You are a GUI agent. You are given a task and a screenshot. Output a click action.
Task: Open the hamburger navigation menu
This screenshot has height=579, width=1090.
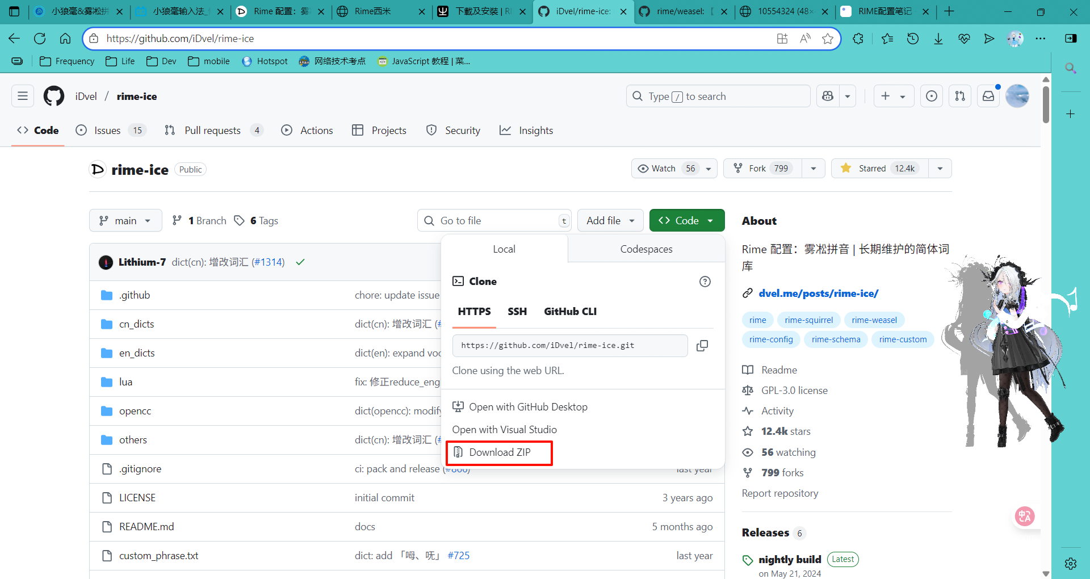tap(23, 96)
